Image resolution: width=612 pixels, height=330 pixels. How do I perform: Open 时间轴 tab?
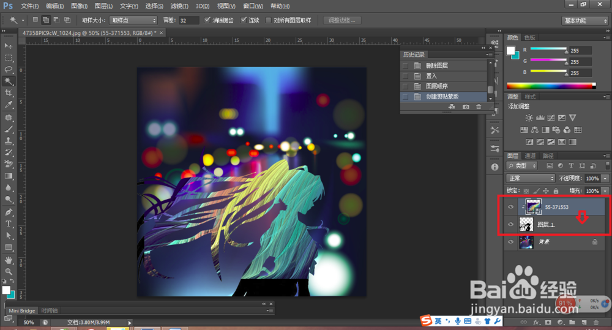[x=49, y=311]
